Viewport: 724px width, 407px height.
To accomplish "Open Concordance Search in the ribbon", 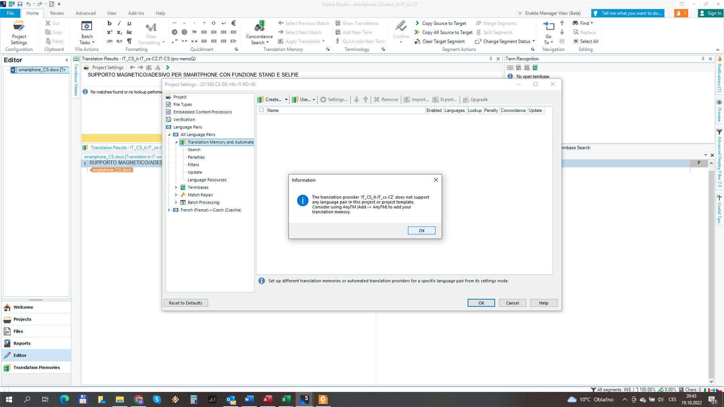I will [x=259, y=32].
